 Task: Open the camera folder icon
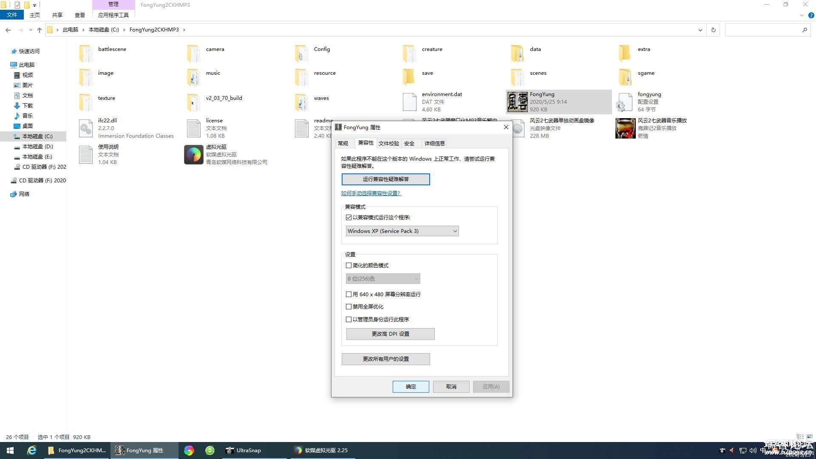point(193,54)
